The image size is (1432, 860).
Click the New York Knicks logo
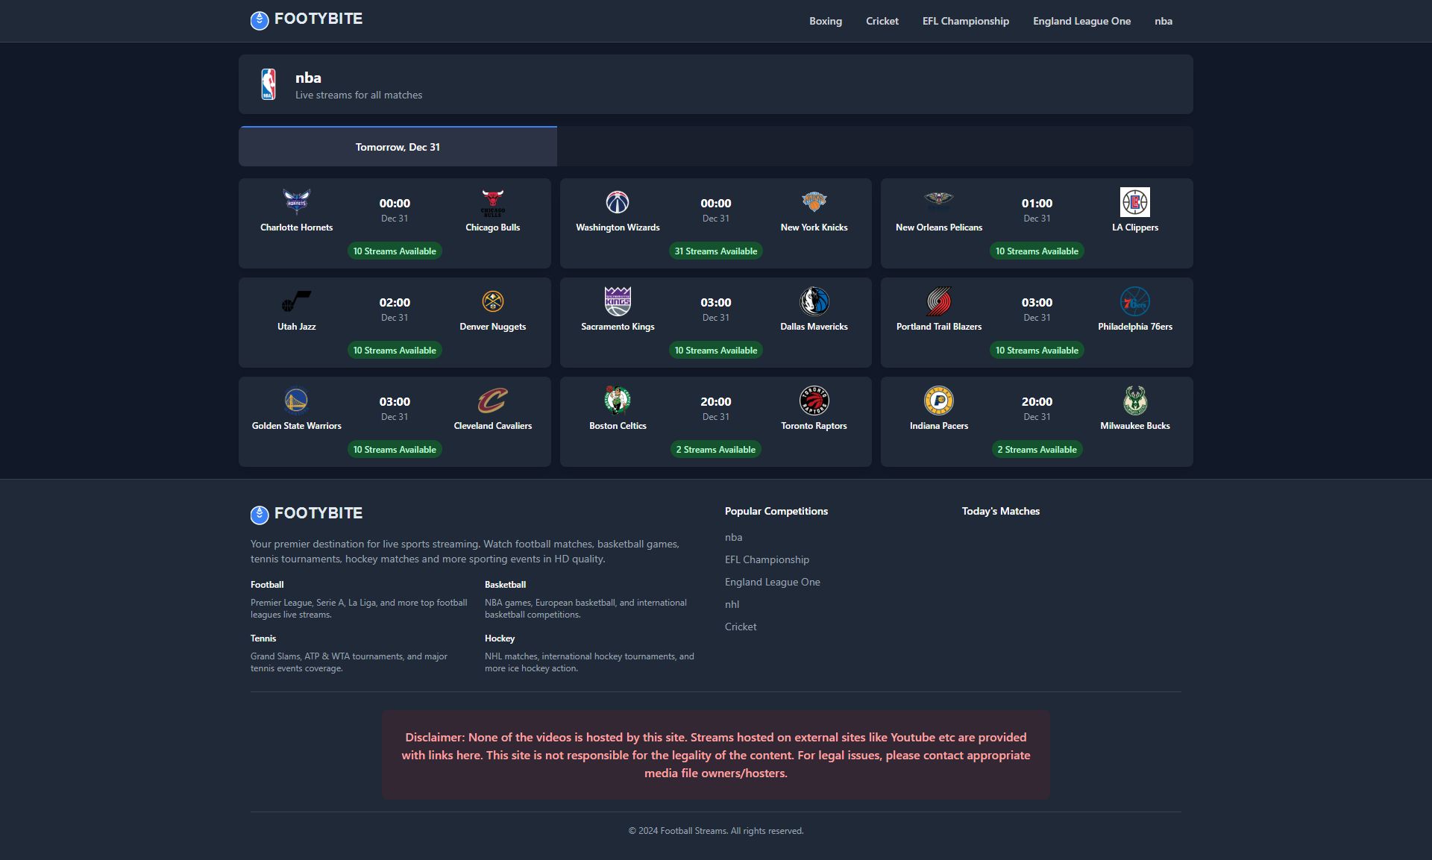coord(814,202)
